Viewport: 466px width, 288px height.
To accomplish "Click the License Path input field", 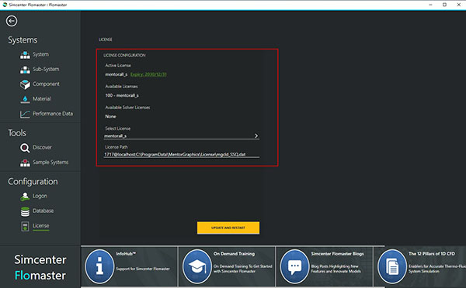I will point(181,154).
